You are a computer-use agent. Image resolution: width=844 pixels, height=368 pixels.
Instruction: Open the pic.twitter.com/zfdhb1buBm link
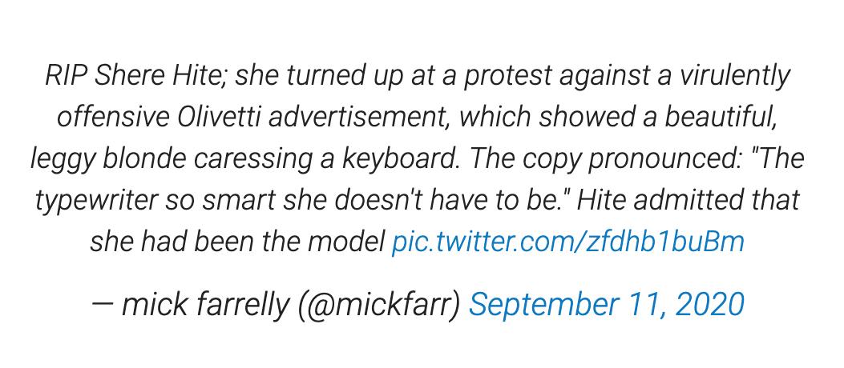point(567,241)
